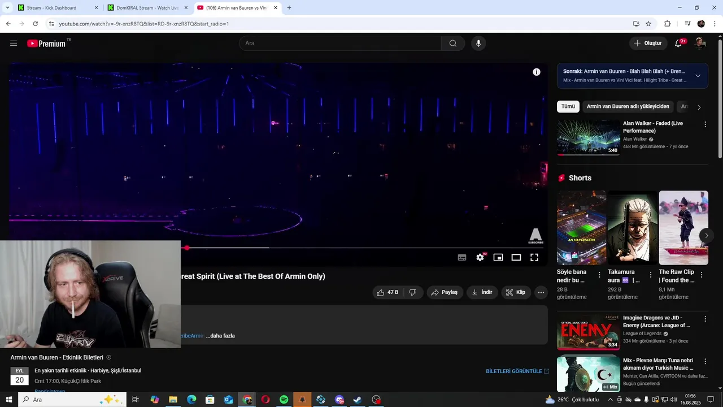723x407 pixels.
Task: Open options for Takamura aura short
Action: 650,275
